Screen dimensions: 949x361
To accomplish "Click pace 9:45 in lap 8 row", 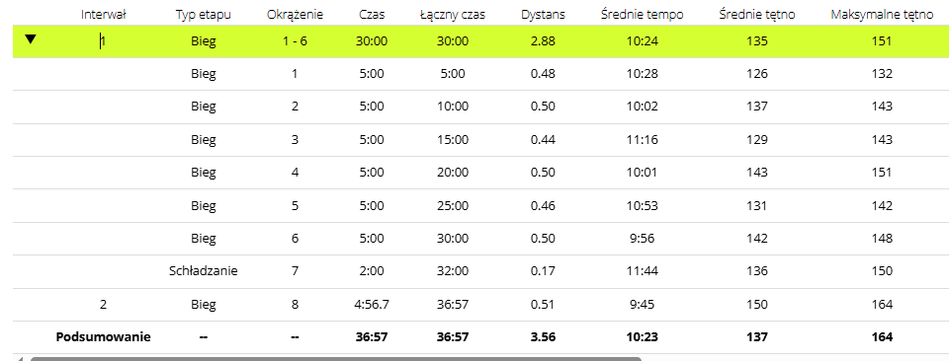I will [643, 304].
